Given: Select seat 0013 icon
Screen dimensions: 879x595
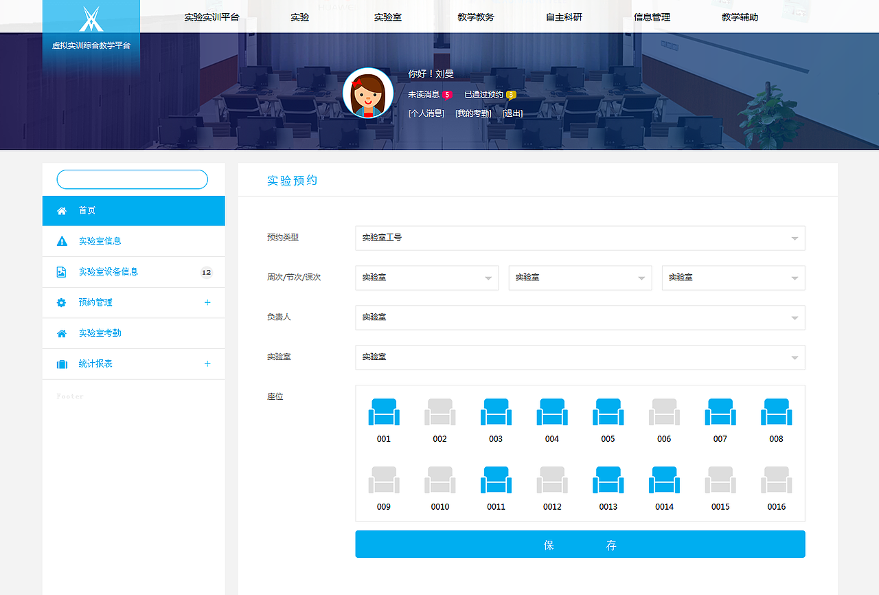Looking at the screenshot, I should 608,480.
